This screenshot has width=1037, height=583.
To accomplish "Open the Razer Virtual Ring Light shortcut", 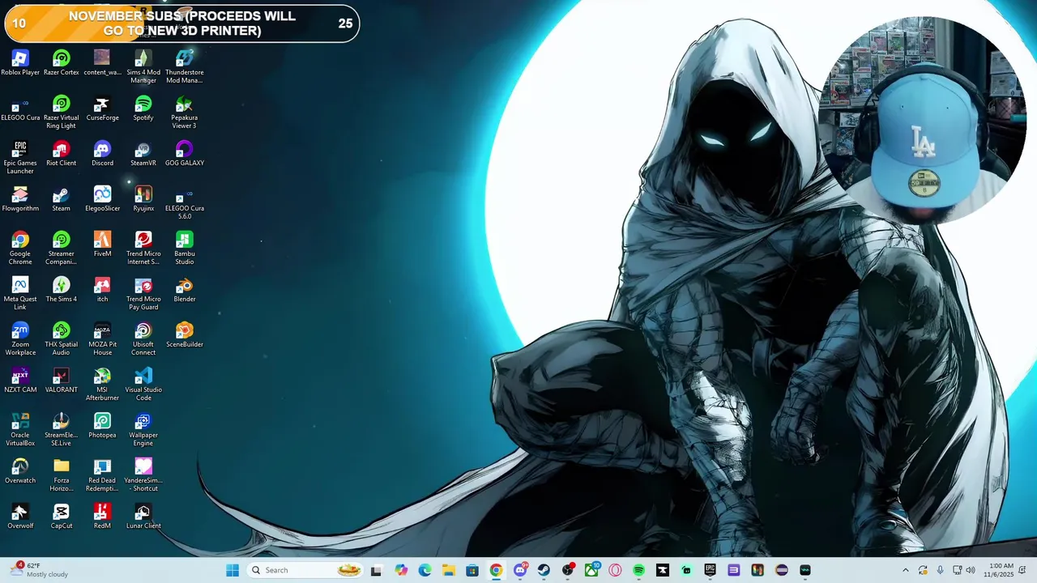I will (62, 112).
